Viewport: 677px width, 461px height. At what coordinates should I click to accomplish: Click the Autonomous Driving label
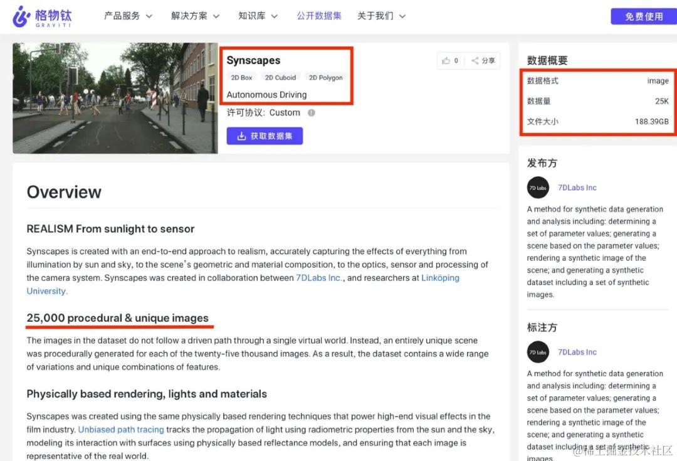(266, 95)
